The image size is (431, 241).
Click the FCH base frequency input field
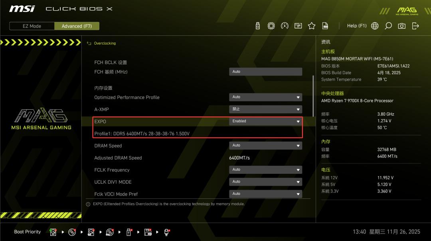click(x=265, y=72)
